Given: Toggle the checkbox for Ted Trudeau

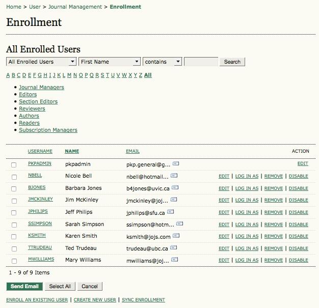Looking at the screenshot, I should coord(14,249).
